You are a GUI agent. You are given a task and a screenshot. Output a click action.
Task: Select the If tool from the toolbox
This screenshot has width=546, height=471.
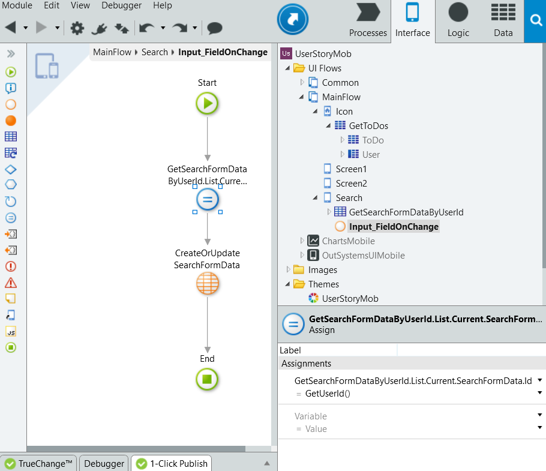(10, 169)
